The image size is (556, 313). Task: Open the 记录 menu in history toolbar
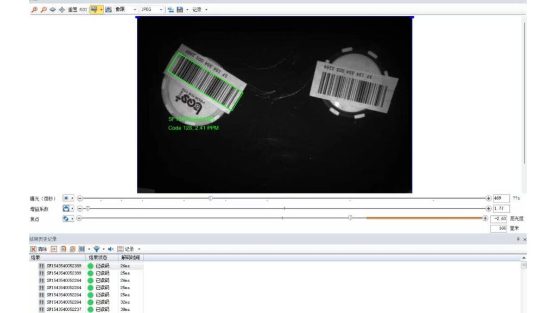tap(129, 250)
